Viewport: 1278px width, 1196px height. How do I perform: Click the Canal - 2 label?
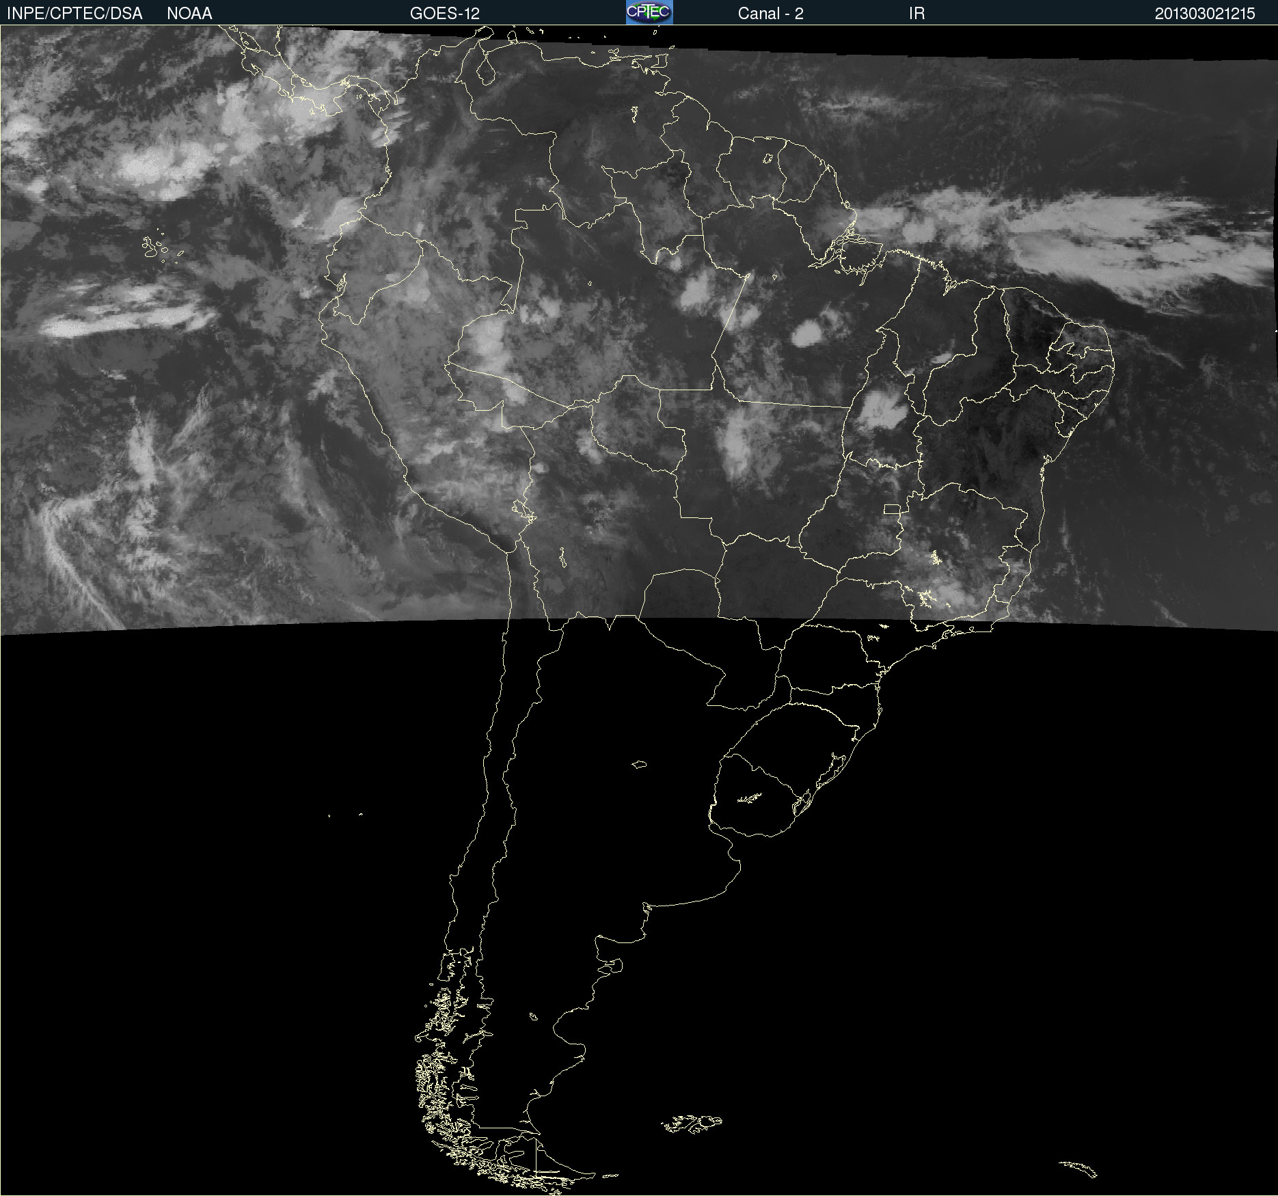(770, 14)
